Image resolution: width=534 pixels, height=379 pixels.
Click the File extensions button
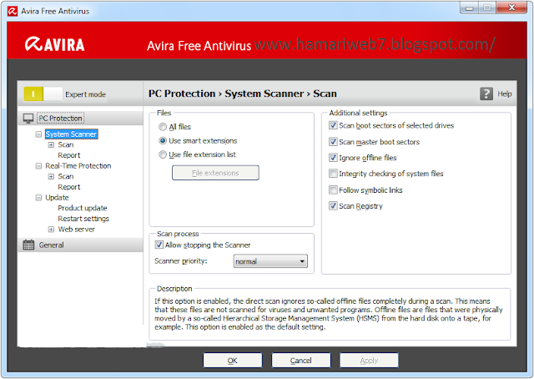[215, 173]
